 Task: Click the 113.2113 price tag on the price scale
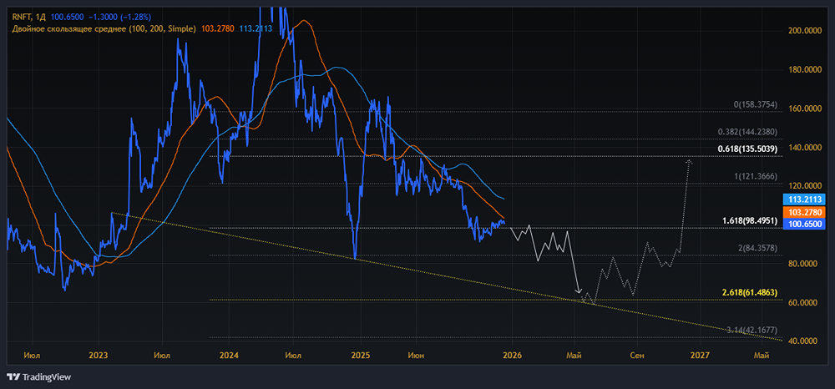coord(803,200)
